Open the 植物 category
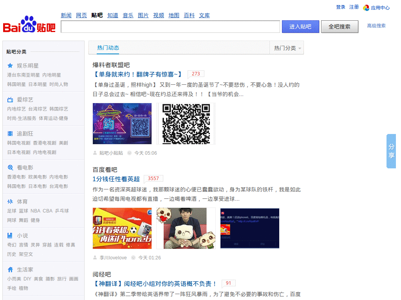Viewport: 401px width, 300px height. (x=23, y=288)
